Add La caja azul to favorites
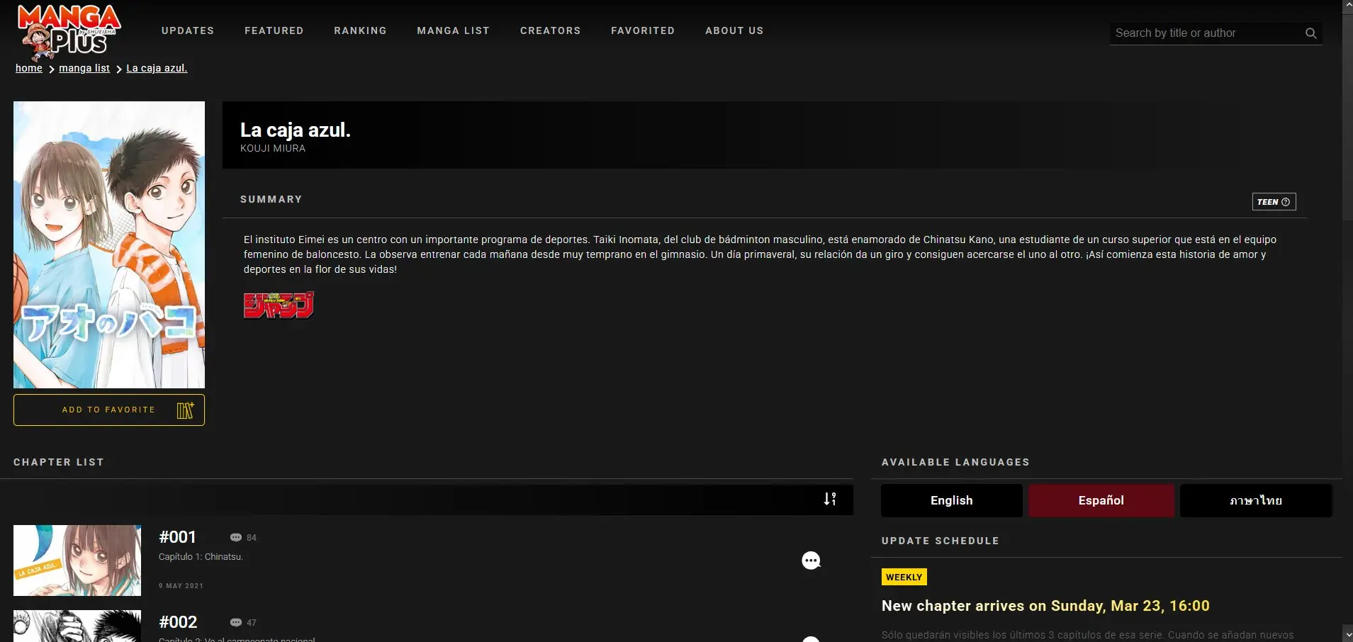1353x642 pixels. point(109,410)
